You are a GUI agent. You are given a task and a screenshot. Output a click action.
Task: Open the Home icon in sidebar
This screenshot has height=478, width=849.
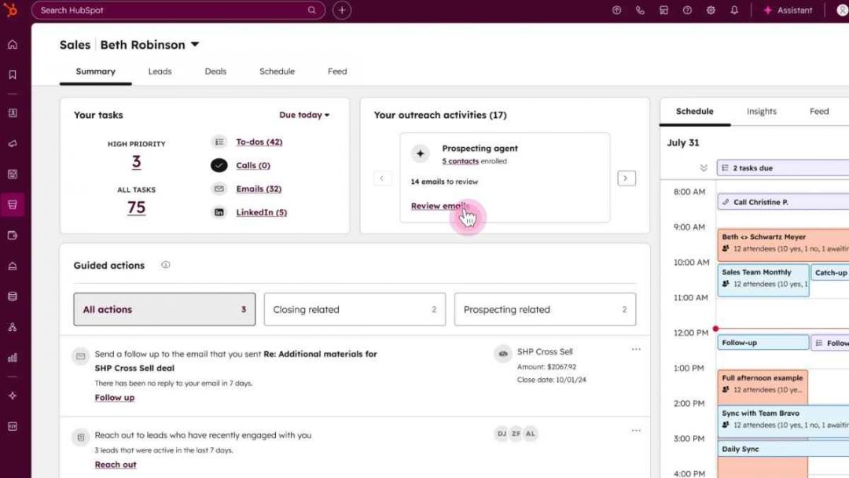13,44
